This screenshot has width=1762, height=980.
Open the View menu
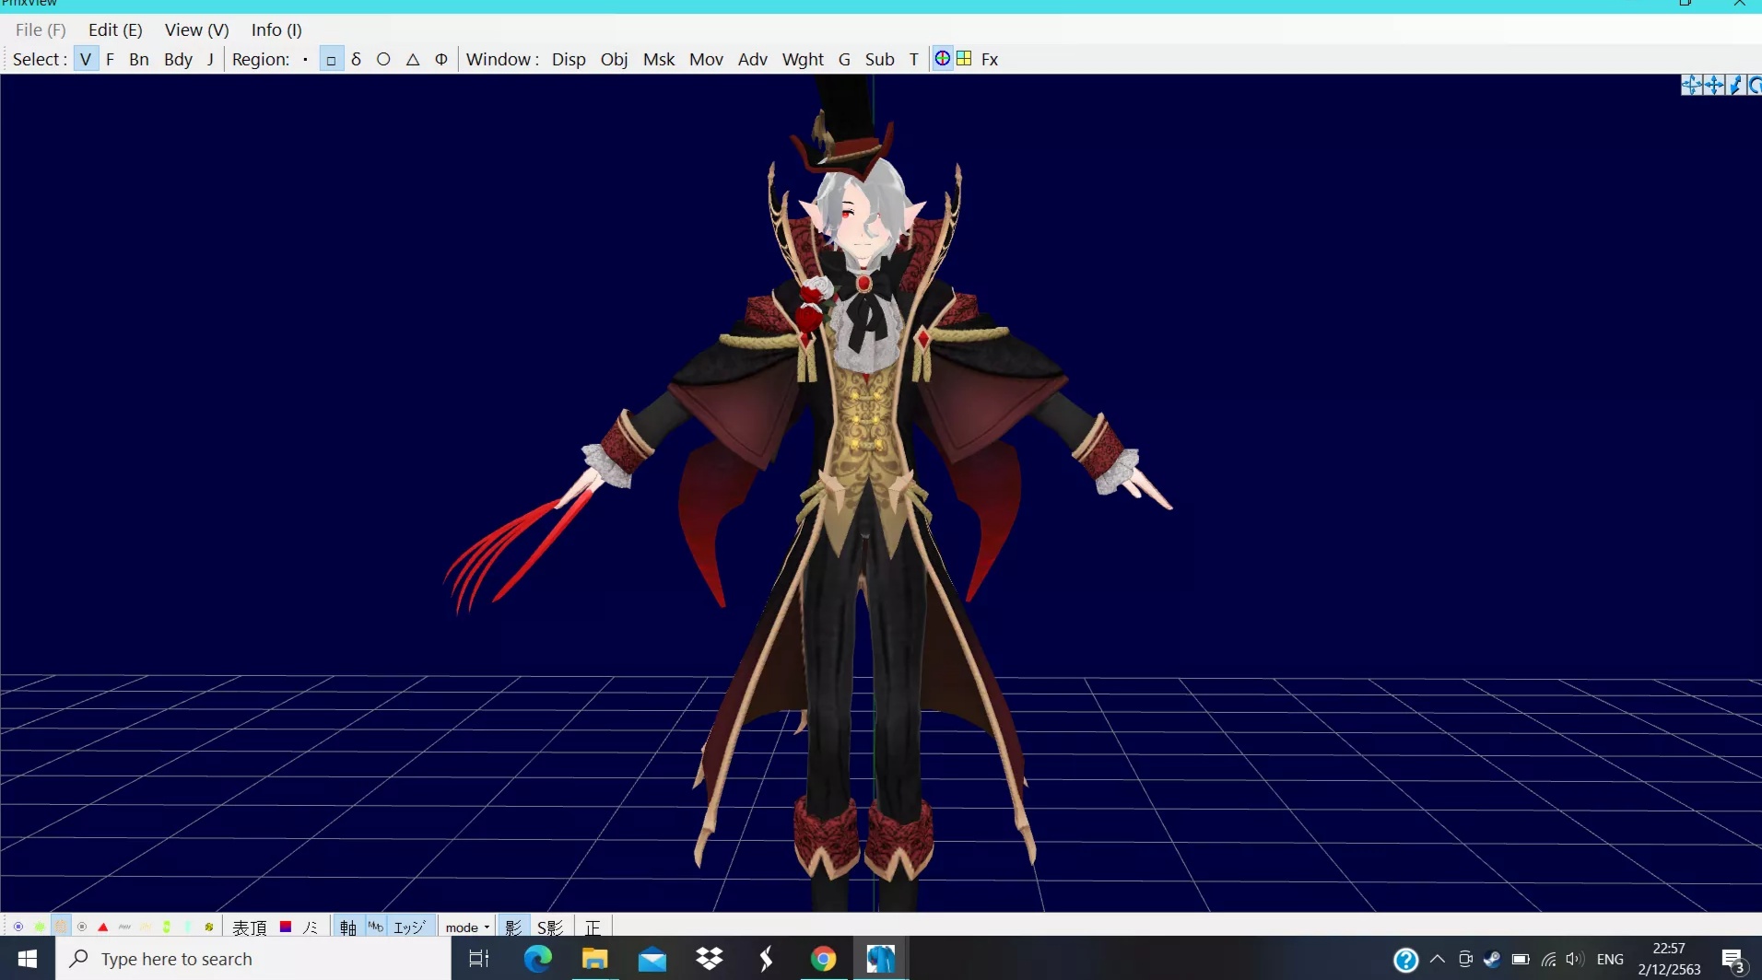pyautogui.click(x=195, y=29)
